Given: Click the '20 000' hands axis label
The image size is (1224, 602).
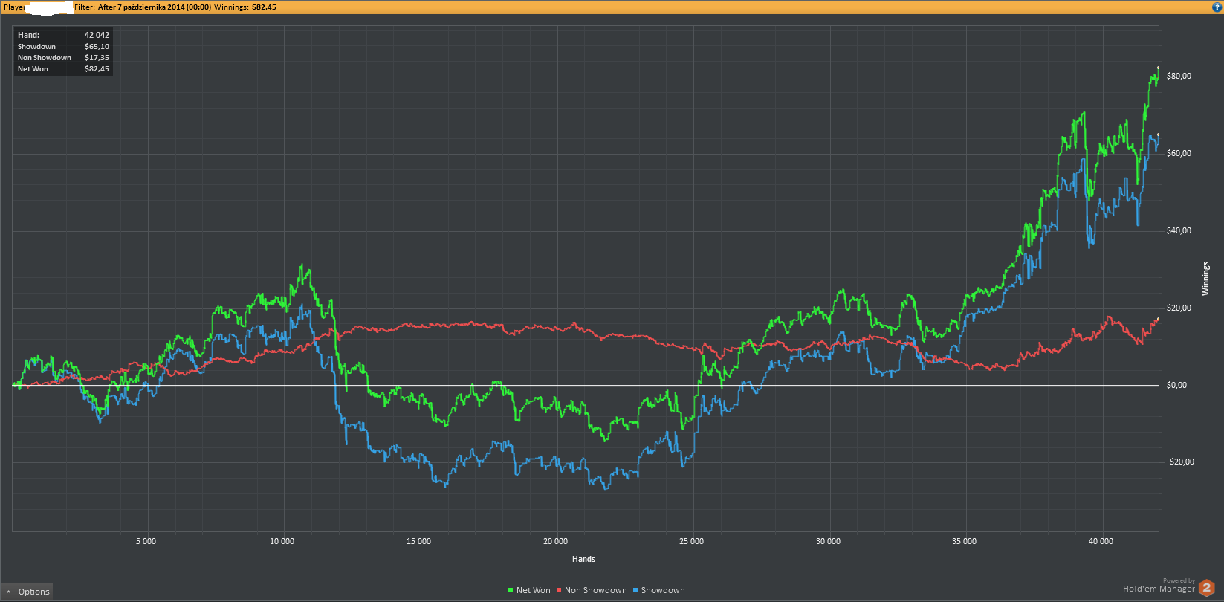Looking at the screenshot, I should tap(555, 541).
